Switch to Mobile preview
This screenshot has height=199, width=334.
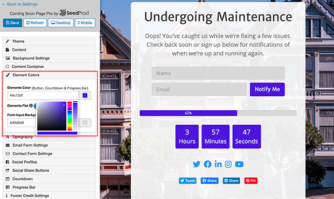tap(85, 23)
